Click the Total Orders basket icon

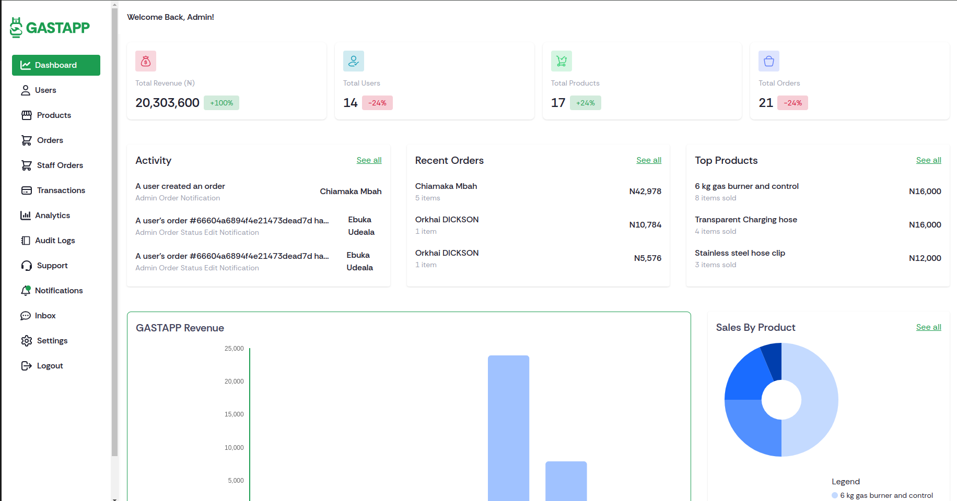(769, 61)
